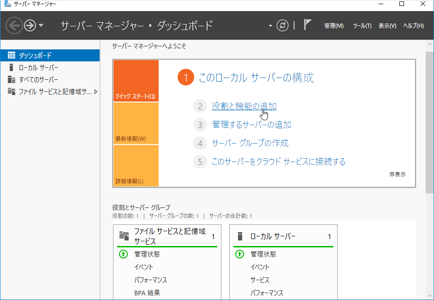434x300 pixels.
Task: Open navigation history dropdown arrow
Action: (x=41, y=25)
